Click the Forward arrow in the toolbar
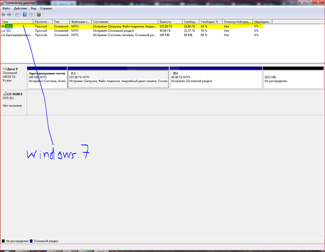The width and height of the screenshot is (325, 252). (9, 15)
